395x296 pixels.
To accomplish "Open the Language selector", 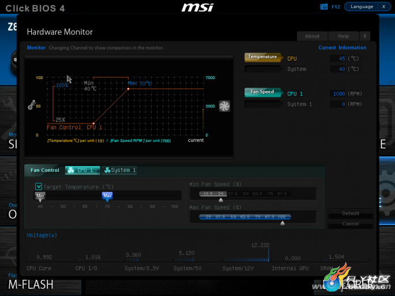I will pyautogui.click(x=362, y=6).
